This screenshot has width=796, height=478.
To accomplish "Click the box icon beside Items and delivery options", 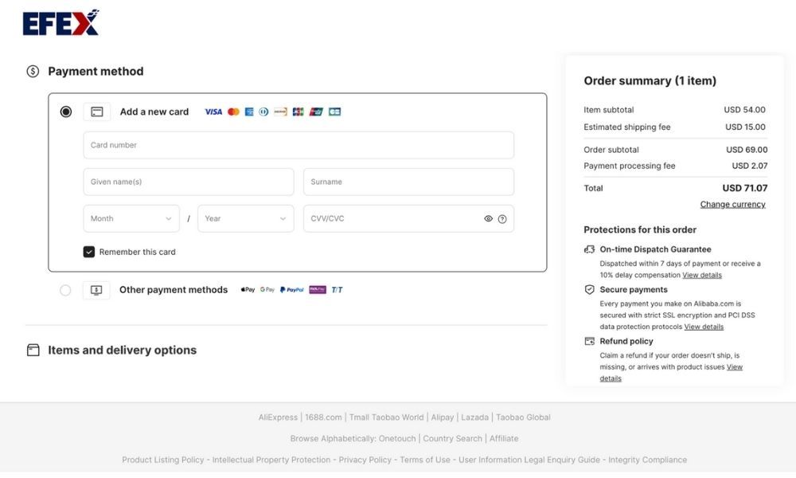I will [33, 350].
